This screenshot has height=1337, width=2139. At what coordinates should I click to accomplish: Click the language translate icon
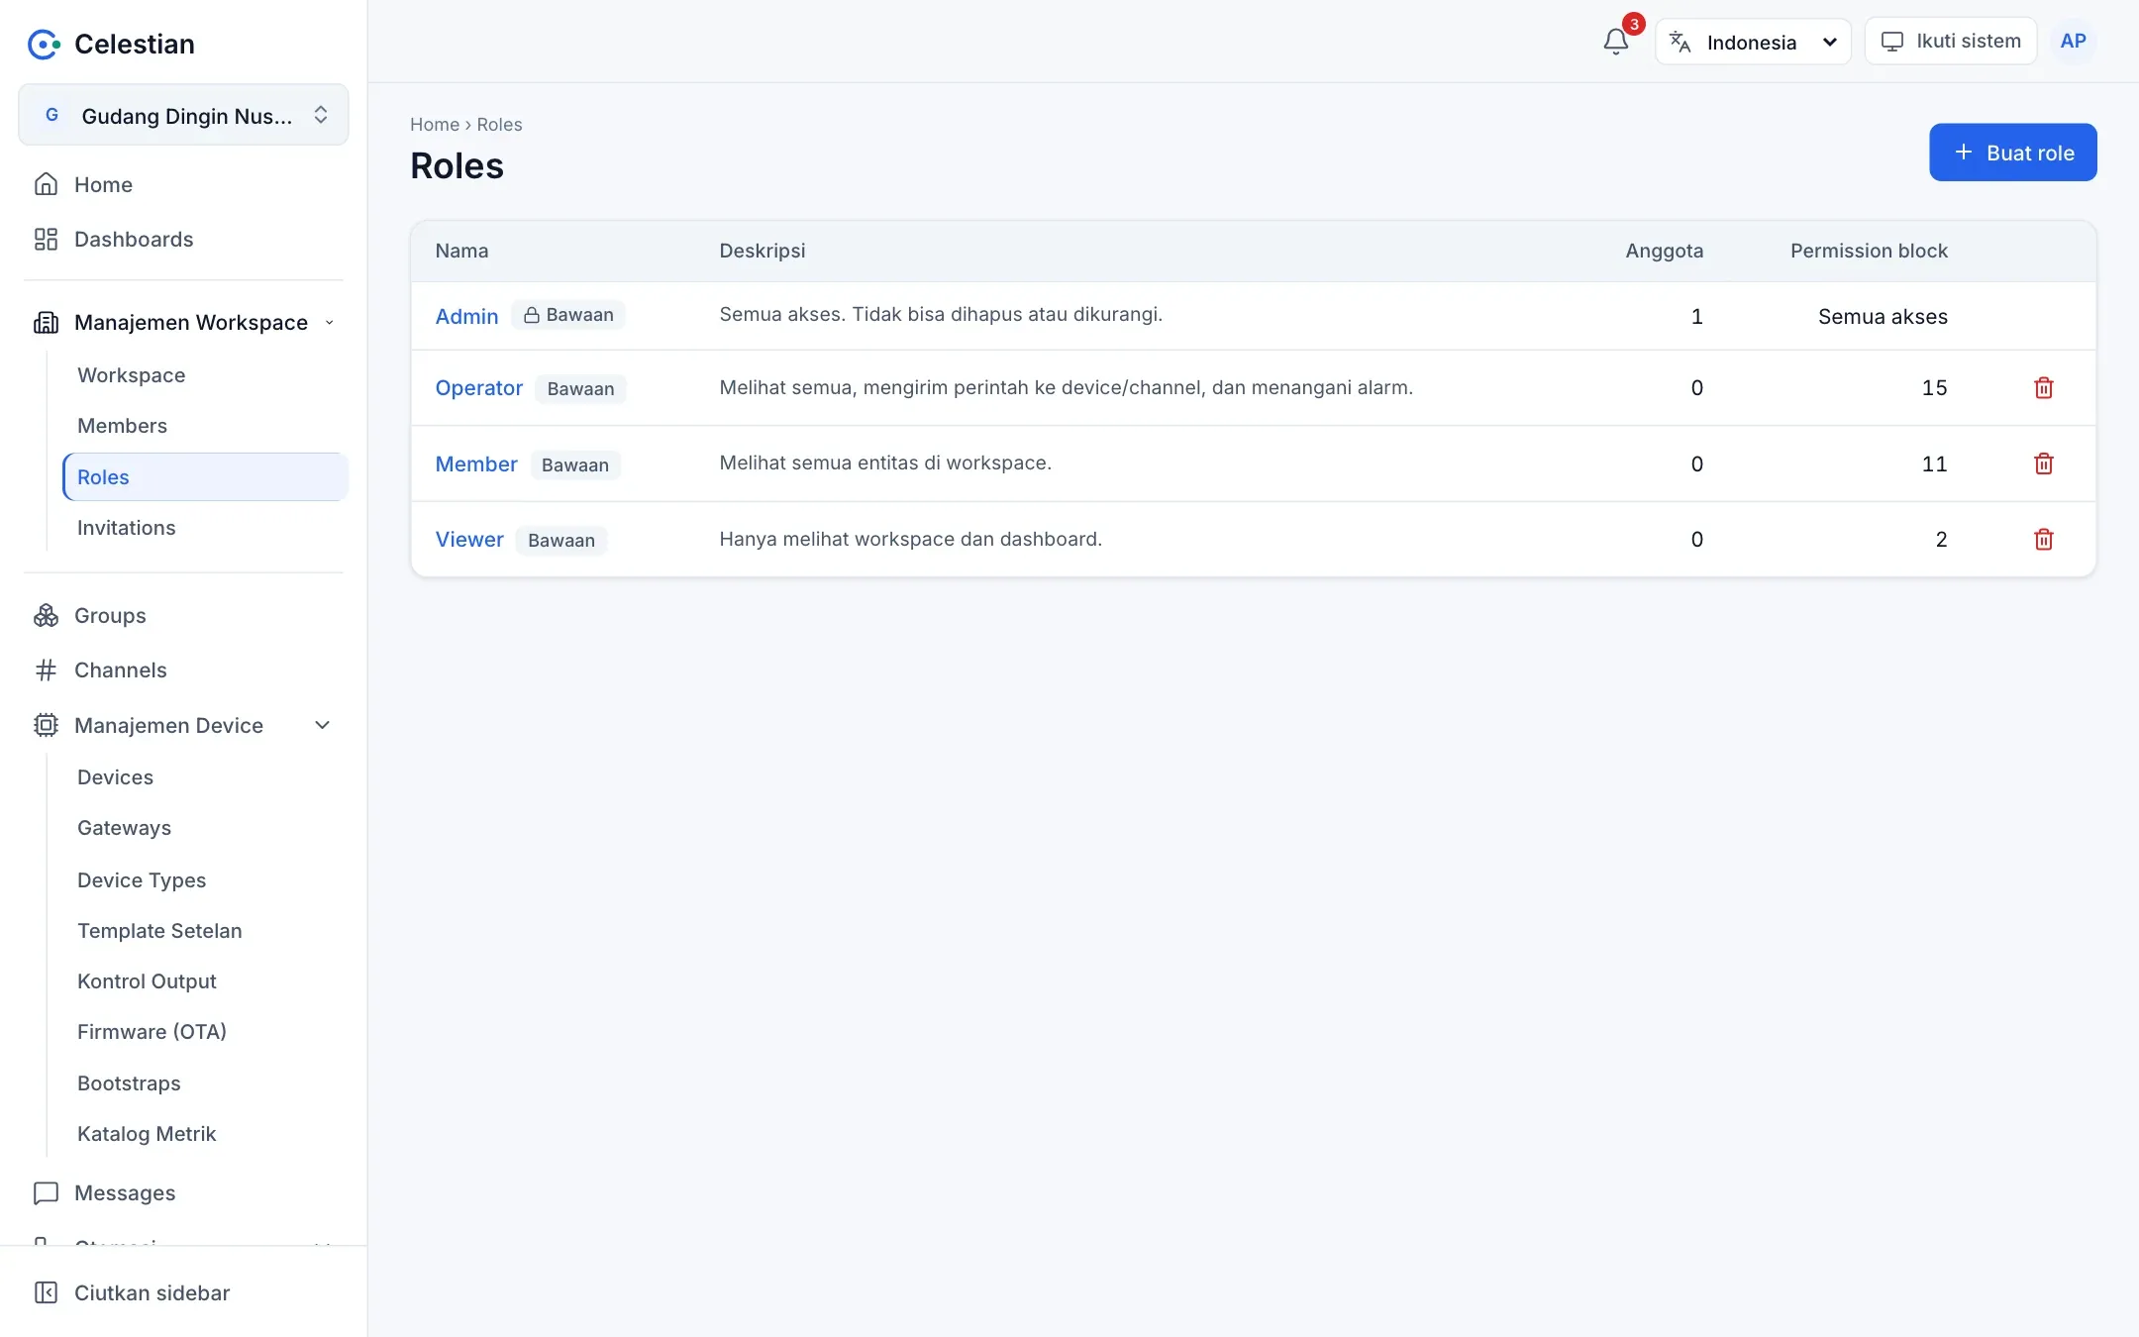click(1681, 42)
